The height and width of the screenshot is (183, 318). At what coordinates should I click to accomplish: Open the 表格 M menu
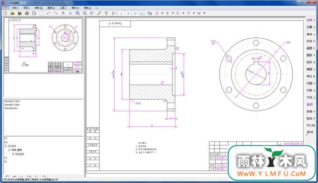pyautogui.click(x=38, y=8)
